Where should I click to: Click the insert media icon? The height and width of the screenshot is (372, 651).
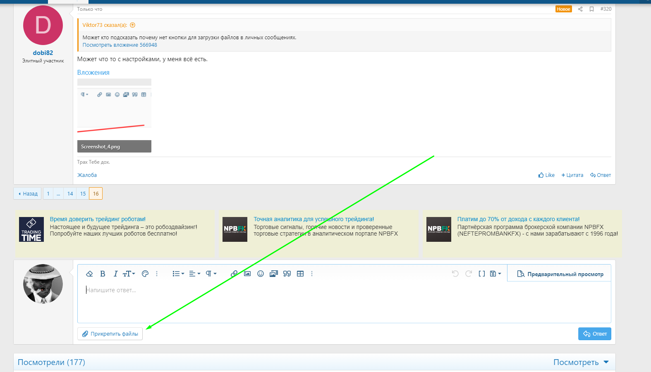[273, 274]
